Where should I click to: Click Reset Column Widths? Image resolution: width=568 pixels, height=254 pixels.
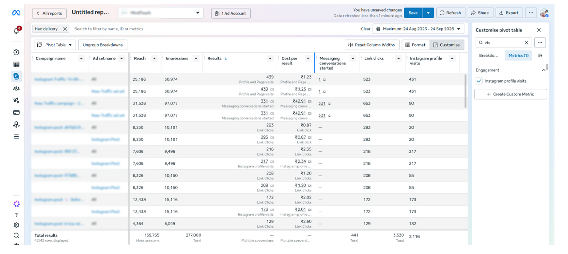click(371, 45)
